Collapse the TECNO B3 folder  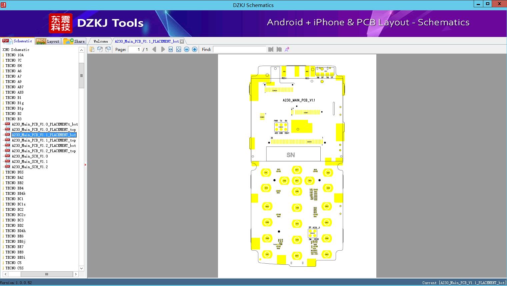14,119
